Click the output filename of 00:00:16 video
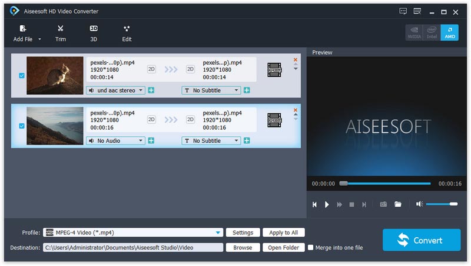 [223, 113]
